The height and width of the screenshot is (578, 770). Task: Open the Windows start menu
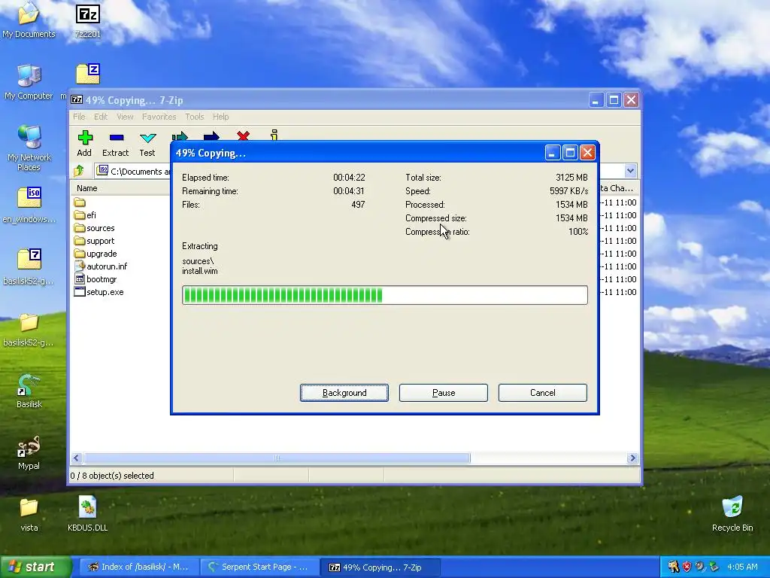35,567
